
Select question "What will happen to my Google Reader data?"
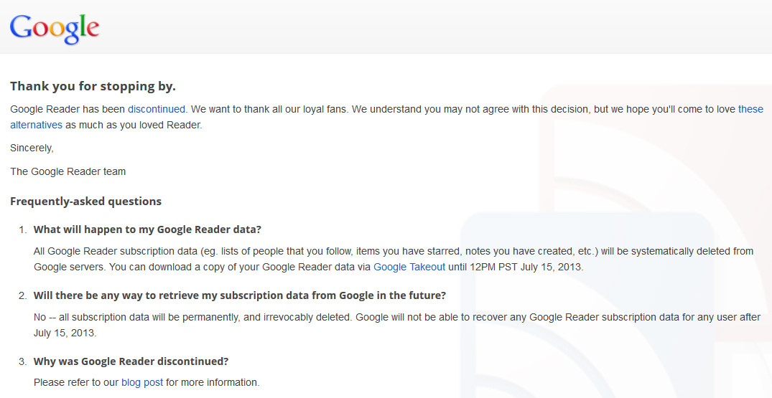click(147, 229)
